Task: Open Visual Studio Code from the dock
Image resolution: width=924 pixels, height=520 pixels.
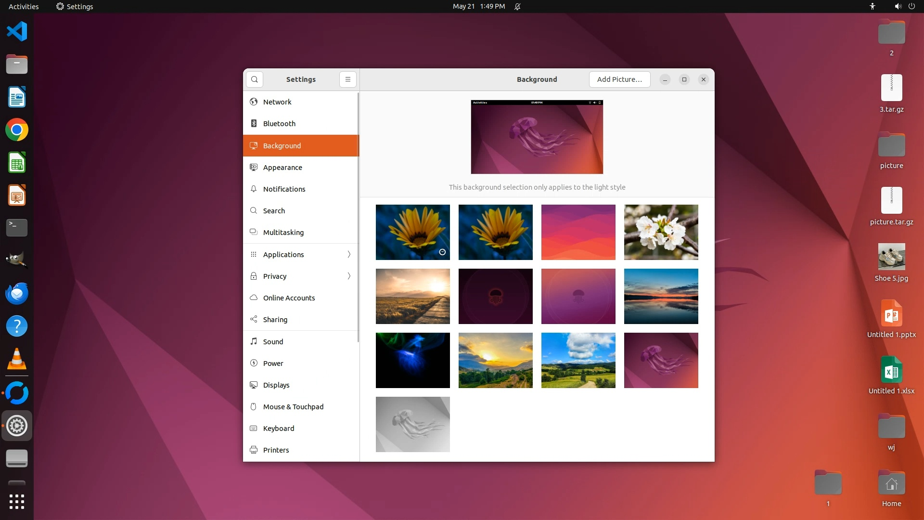Action: [x=17, y=32]
